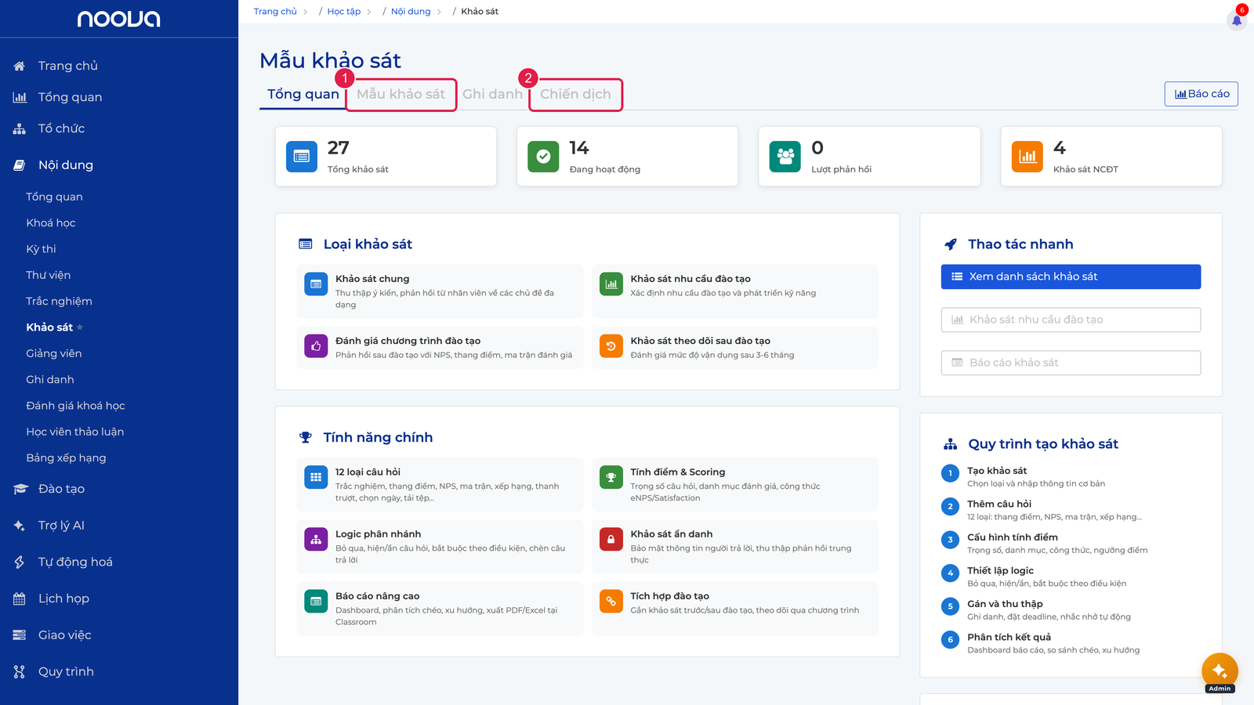Screen dimensions: 1254x705
Task: Click the Học tập breadcrumb link
Action: (344, 12)
